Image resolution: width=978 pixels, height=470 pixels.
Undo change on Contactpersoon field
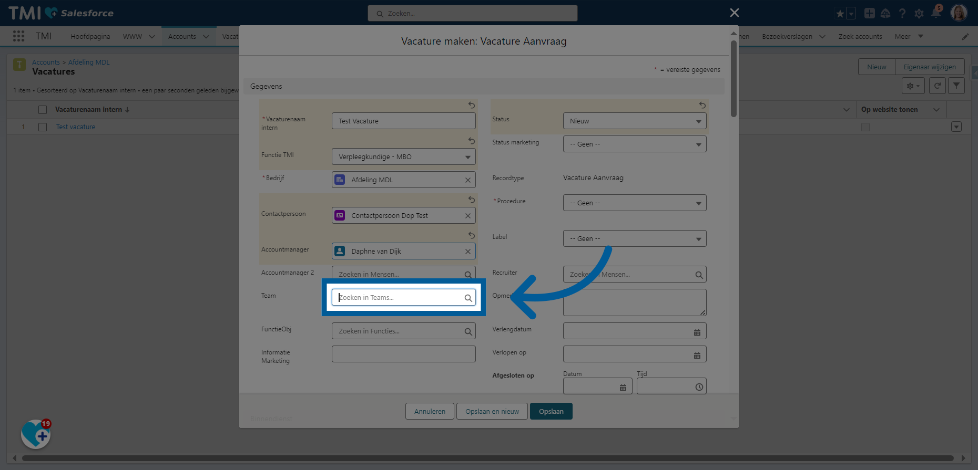pos(472,200)
